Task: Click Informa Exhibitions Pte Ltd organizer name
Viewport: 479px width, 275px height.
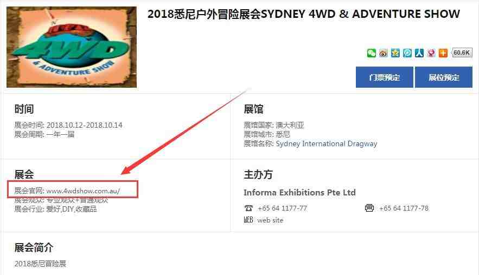Action: click(x=299, y=192)
